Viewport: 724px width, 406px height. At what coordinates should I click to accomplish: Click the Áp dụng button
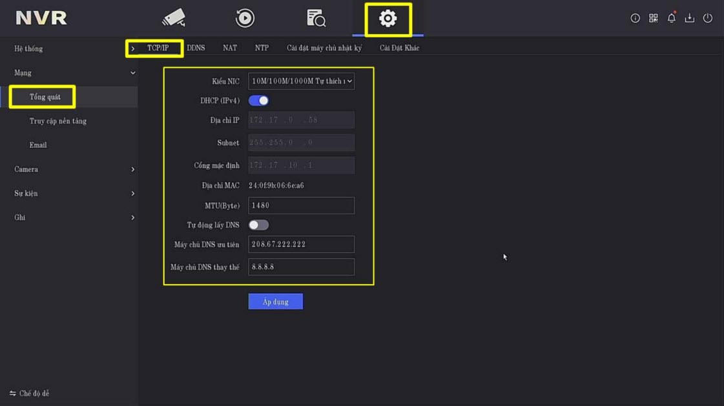click(275, 302)
